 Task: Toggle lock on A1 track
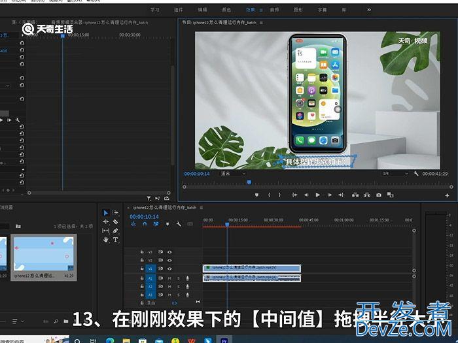[142, 278]
